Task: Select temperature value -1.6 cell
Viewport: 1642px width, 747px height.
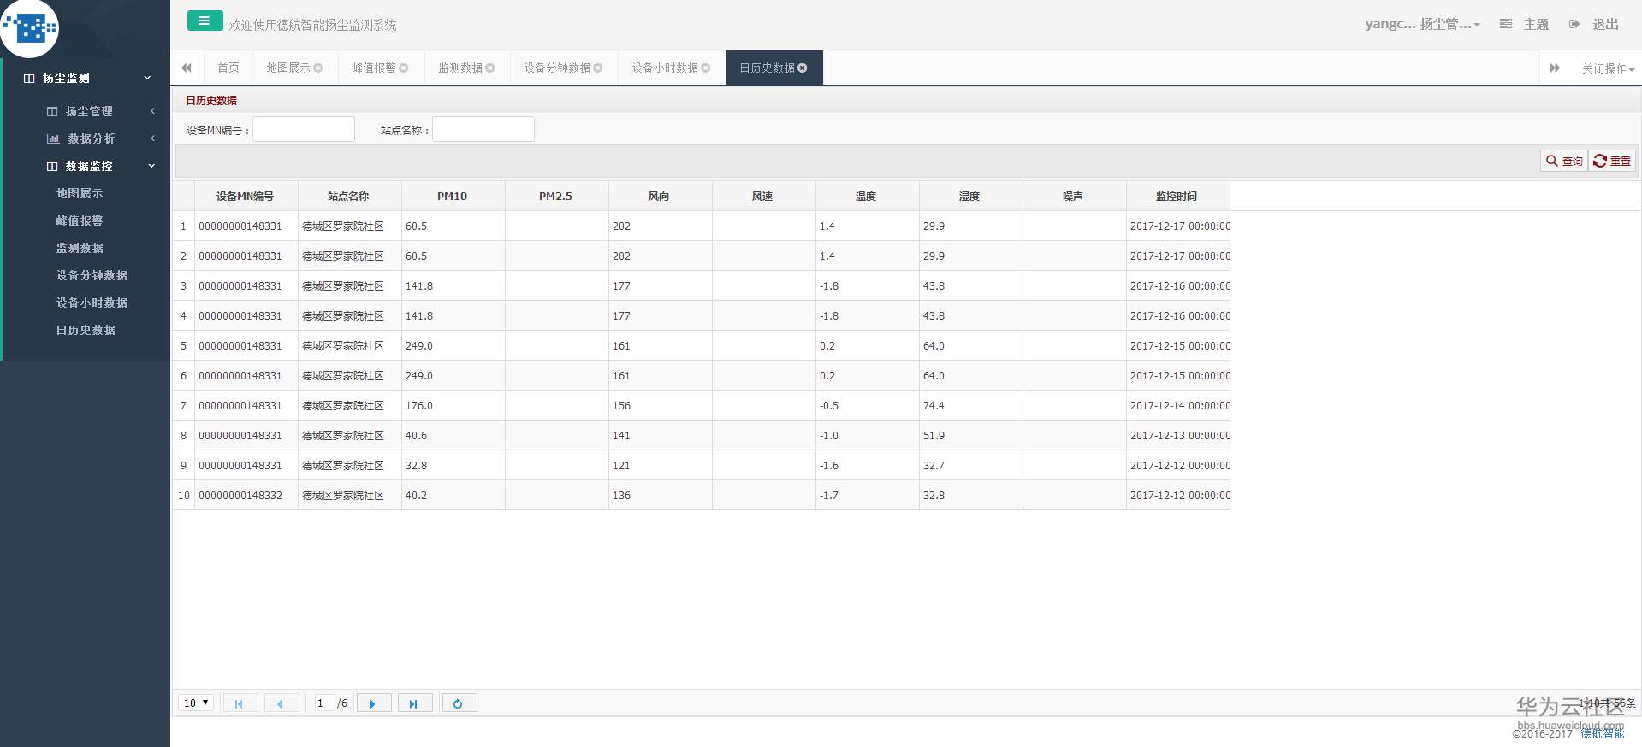Action: pyautogui.click(x=867, y=466)
